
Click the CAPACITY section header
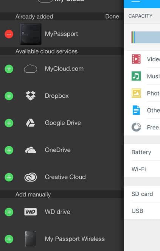tap(140, 16)
